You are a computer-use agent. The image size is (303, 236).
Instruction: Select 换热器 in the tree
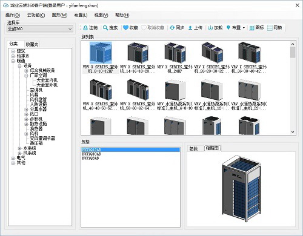pyautogui.click(x=36, y=129)
